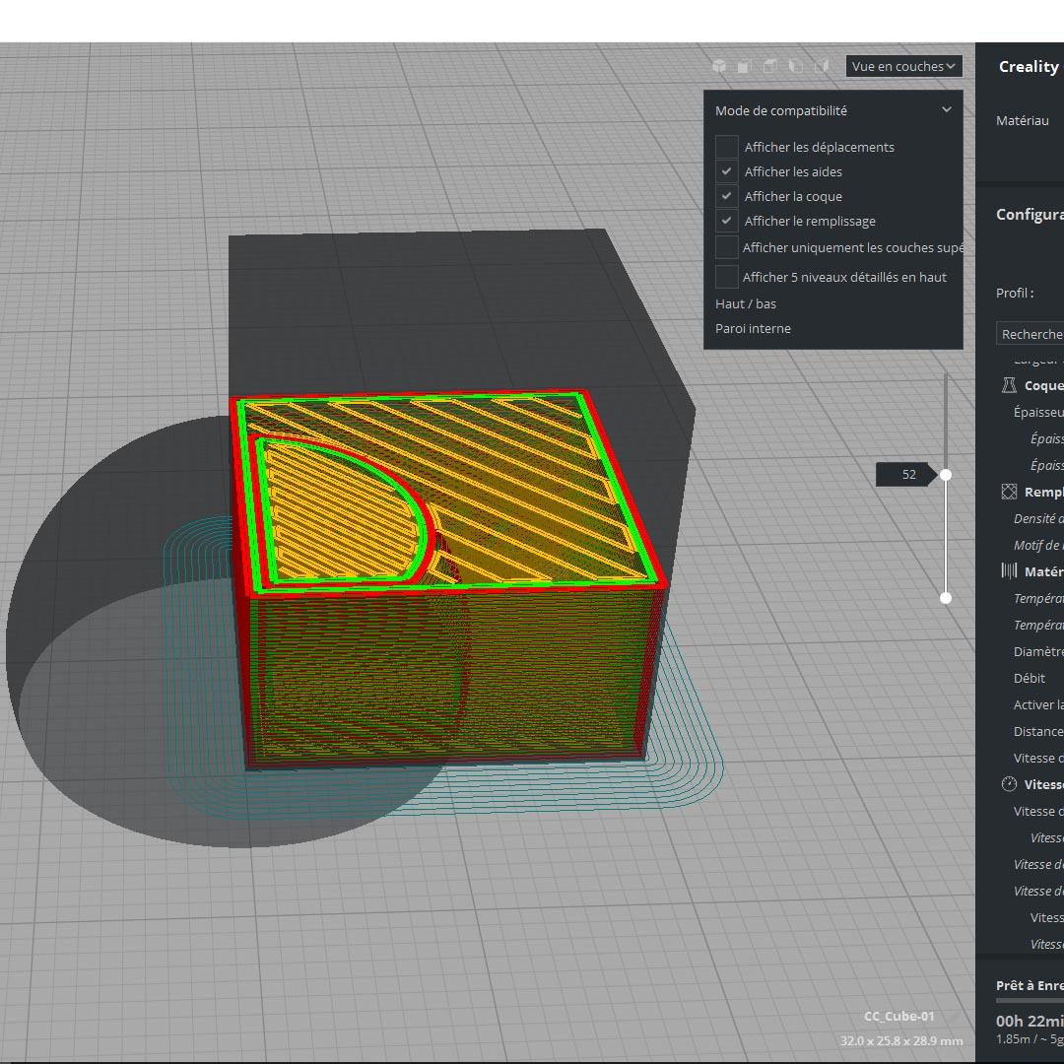Click the '00h 22mi' print time estimate
Image resolution: width=1064 pixels, height=1064 pixels.
pyautogui.click(x=1030, y=1021)
